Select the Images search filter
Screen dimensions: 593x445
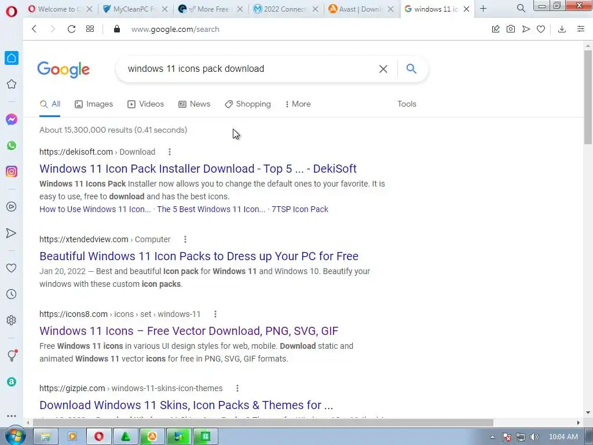point(94,104)
